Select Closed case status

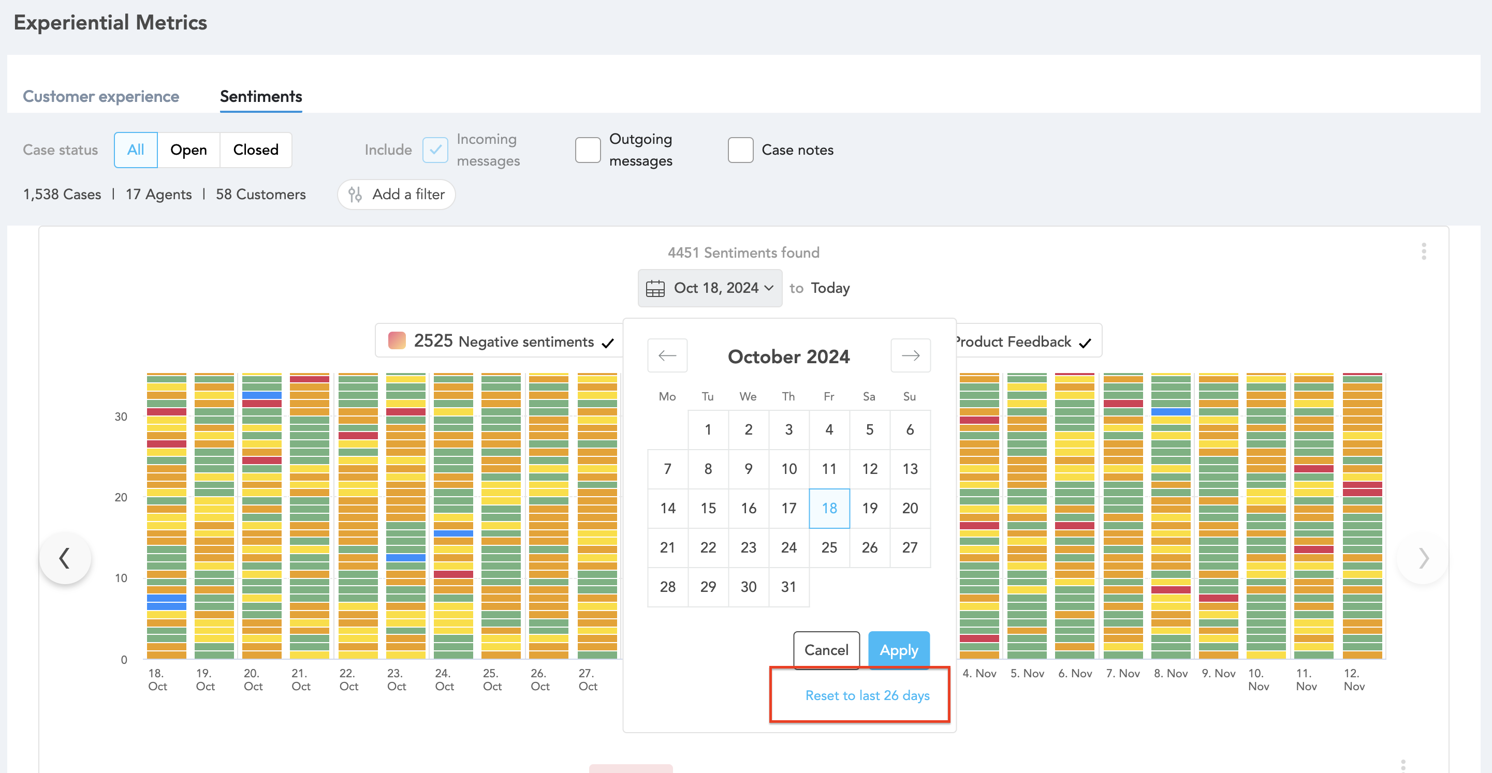point(255,150)
